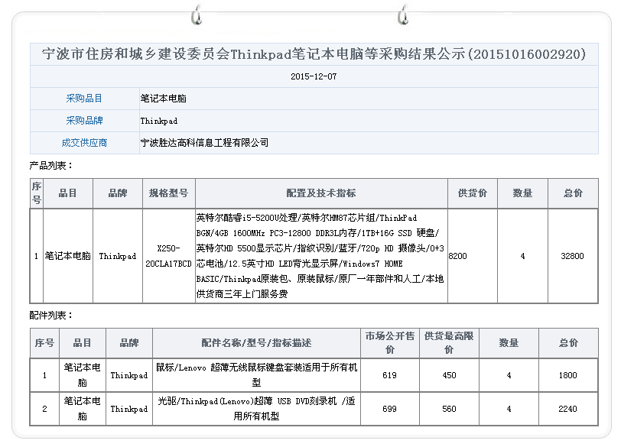Select market price 619
The image size is (621, 447).
389,375
